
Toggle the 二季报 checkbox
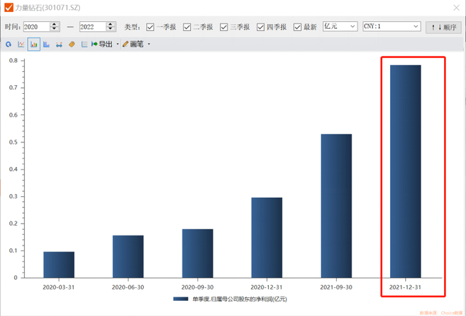187,27
